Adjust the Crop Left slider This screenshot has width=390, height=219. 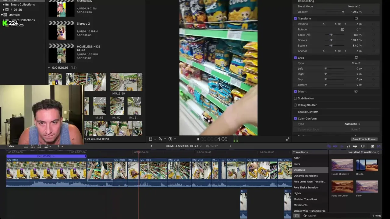click(334, 69)
